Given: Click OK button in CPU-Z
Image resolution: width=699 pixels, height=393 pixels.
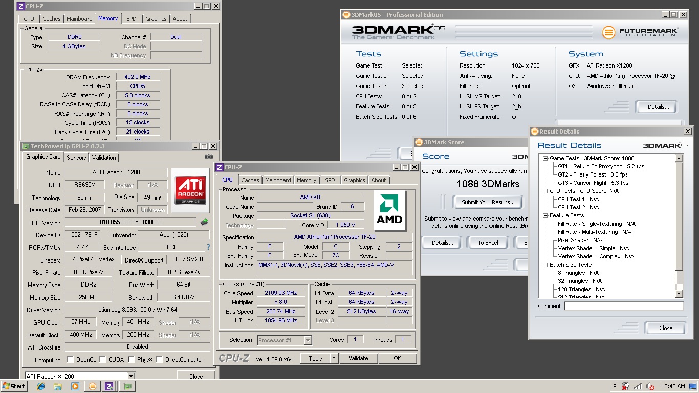Looking at the screenshot, I should click(x=397, y=358).
